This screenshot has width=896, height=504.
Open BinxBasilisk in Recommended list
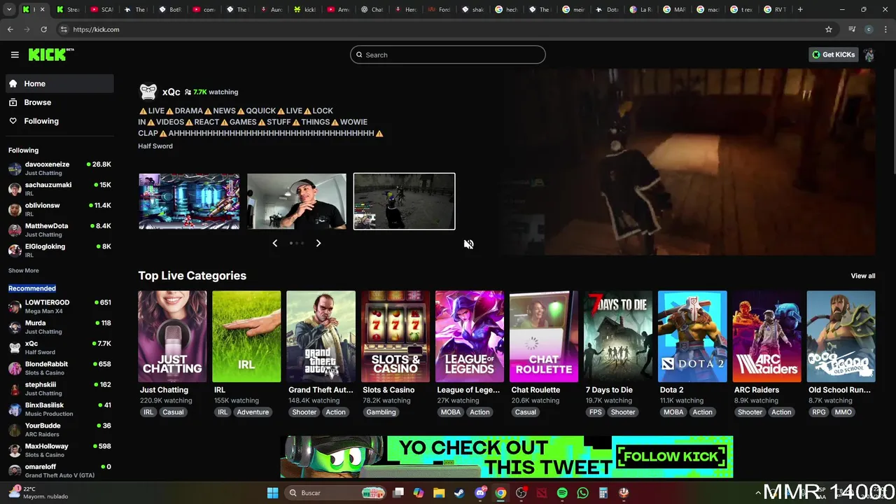(59, 409)
